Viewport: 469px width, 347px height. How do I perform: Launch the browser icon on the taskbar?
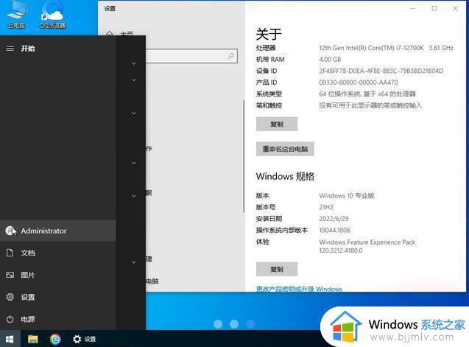pos(55,339)
